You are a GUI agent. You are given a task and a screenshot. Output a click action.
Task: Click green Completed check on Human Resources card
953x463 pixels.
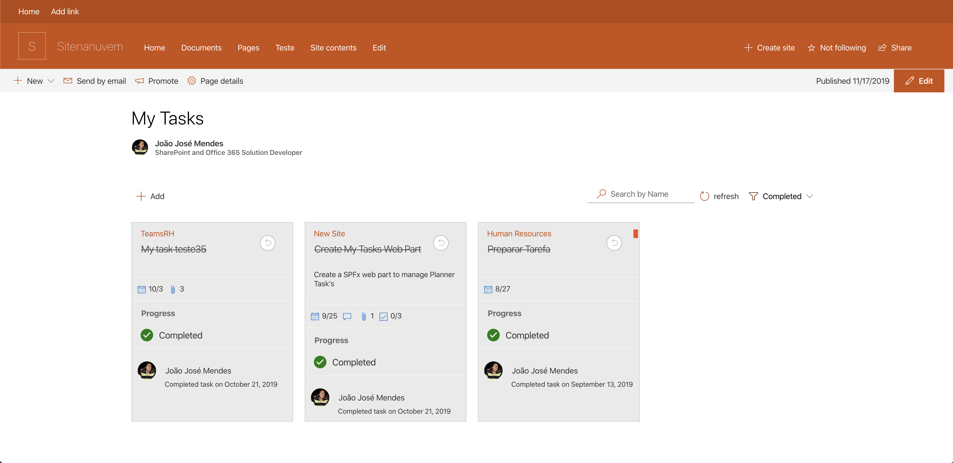pyautogui.click(x=493, y=335)
